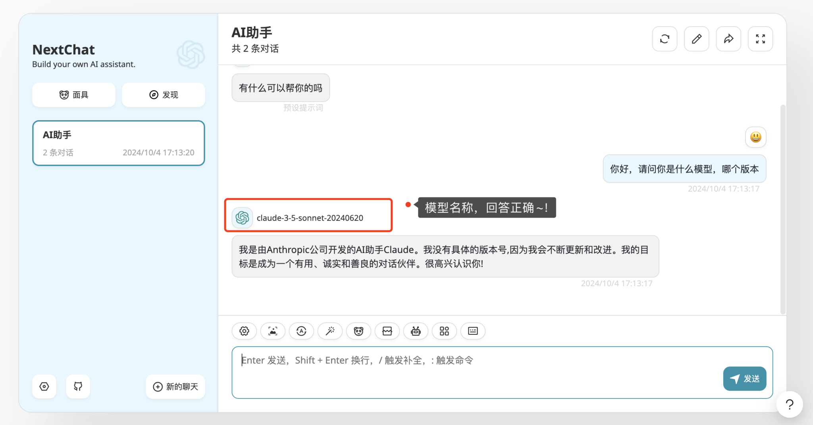Viewport: 813px width, 425px height.
Task: Select the AI助手 conversation in sidebar
Action: (x=118, y=143)
